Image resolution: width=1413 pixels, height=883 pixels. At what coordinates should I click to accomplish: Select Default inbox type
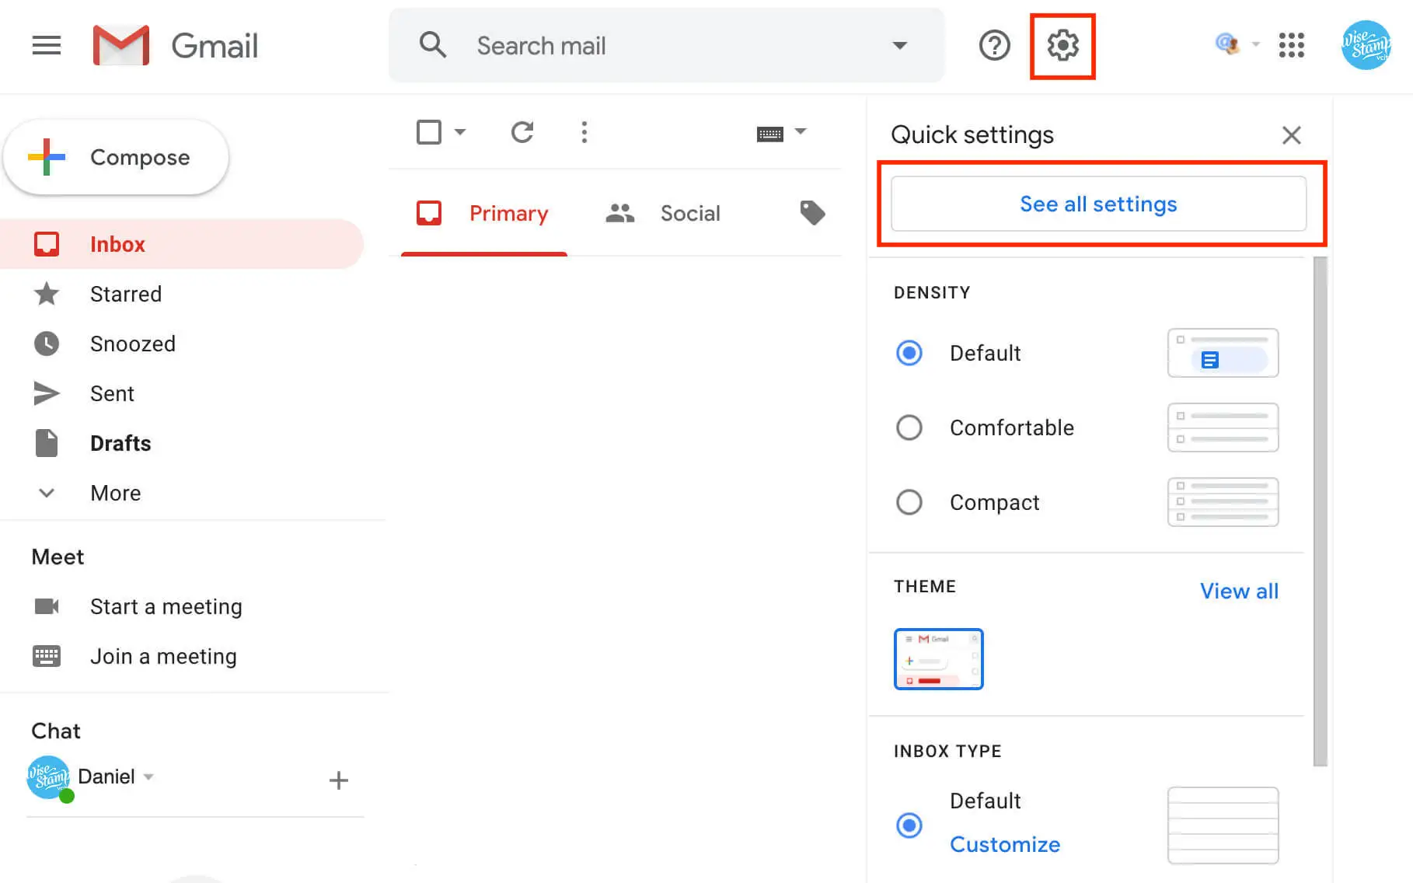pyautogui.click(x=909, y=825)
